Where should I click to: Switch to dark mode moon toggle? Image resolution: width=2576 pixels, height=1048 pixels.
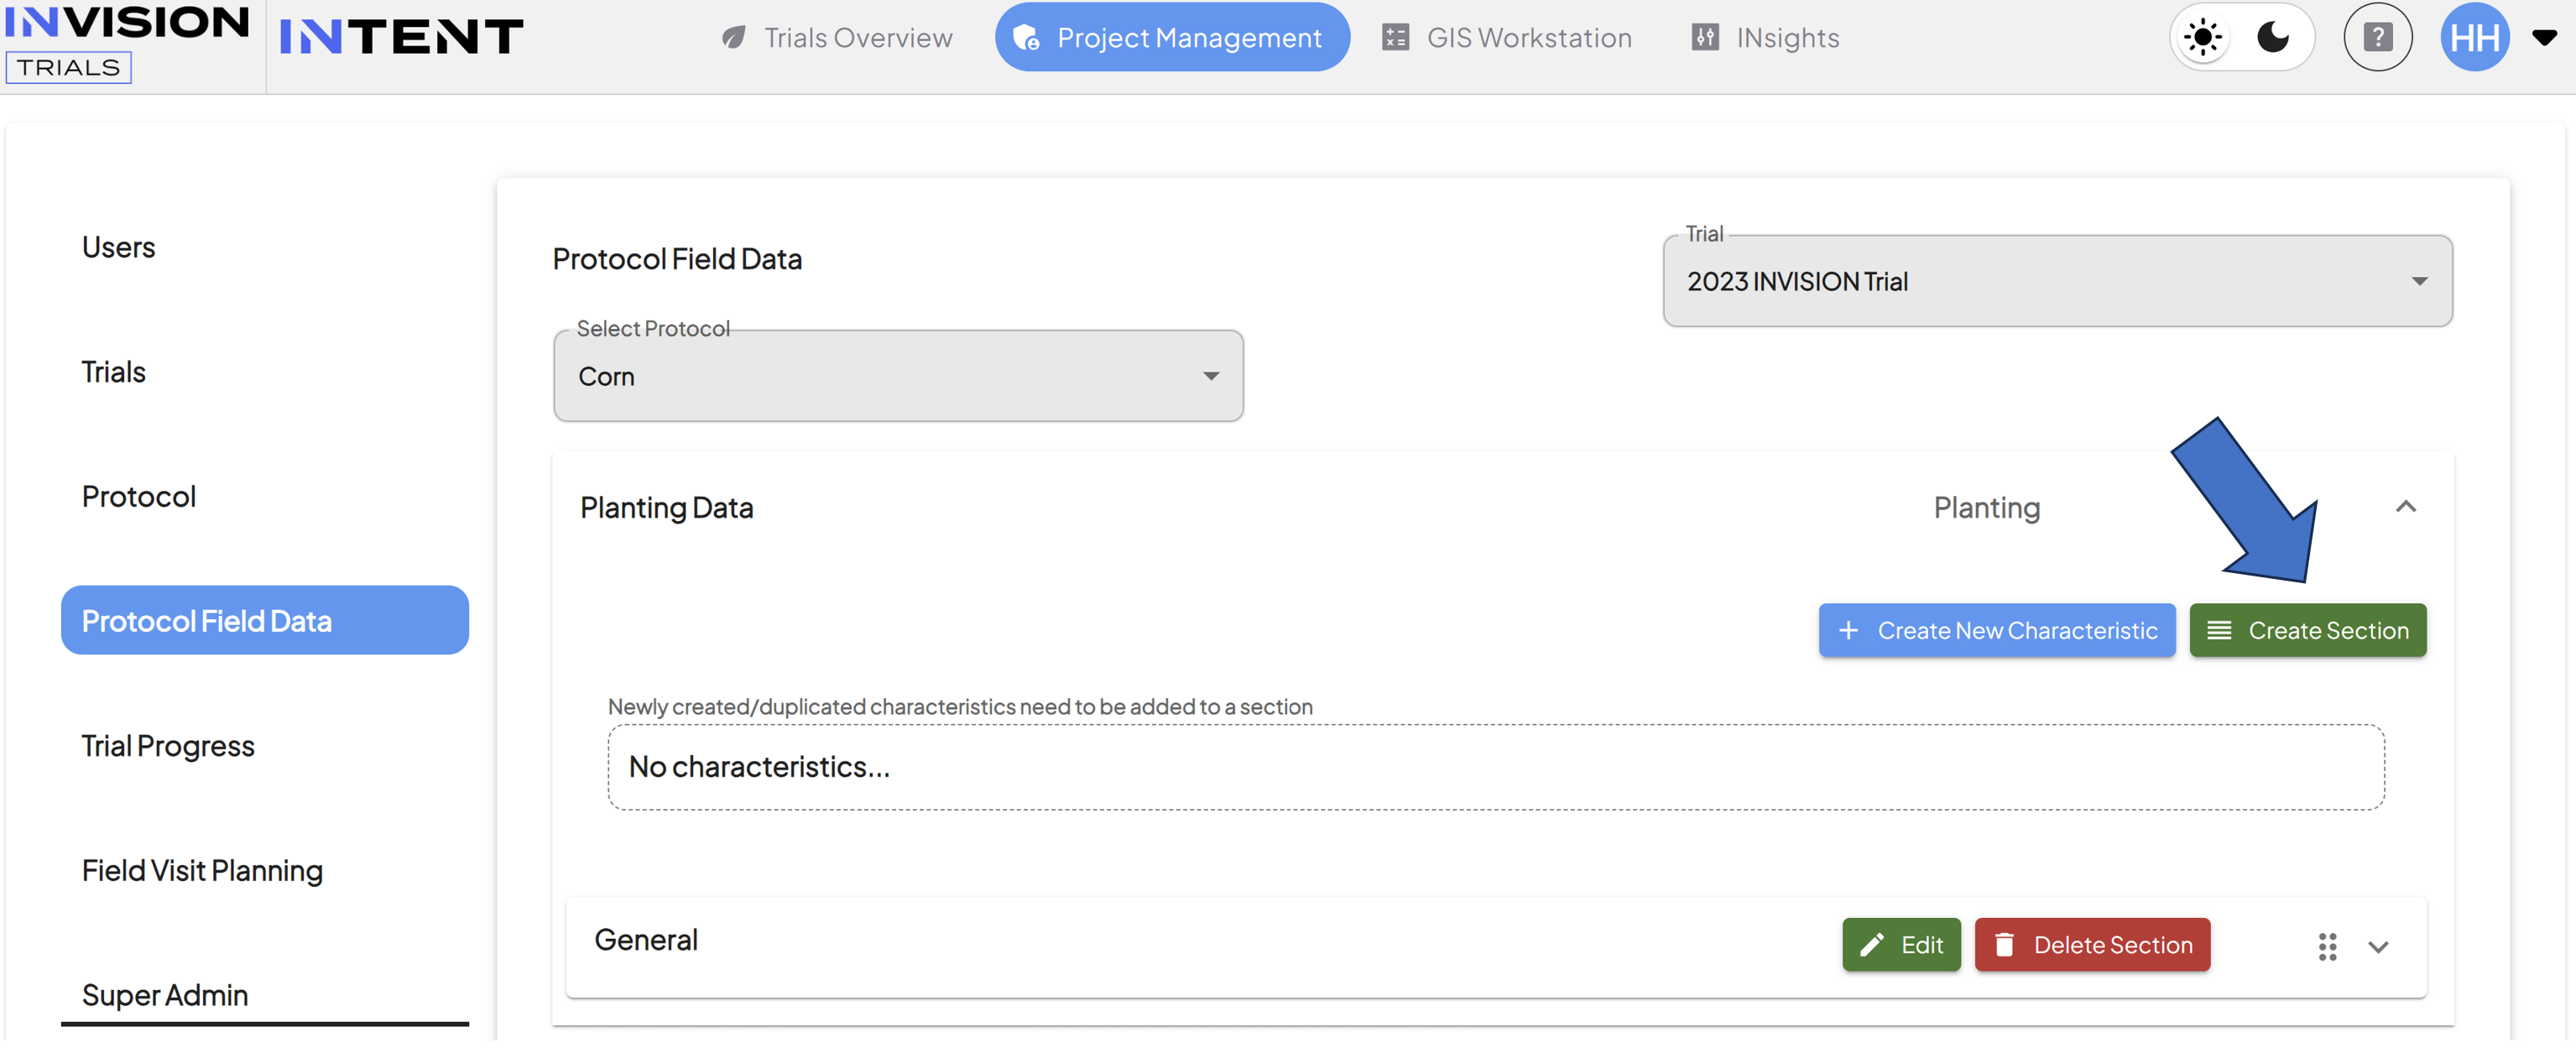pos(2274,38)
